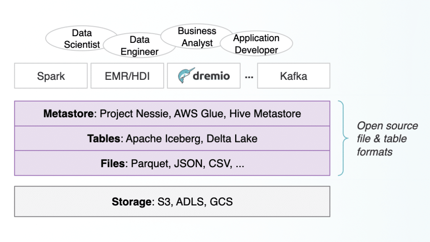Select the Application Developer ellipse
430x242 pixels.
257,44
